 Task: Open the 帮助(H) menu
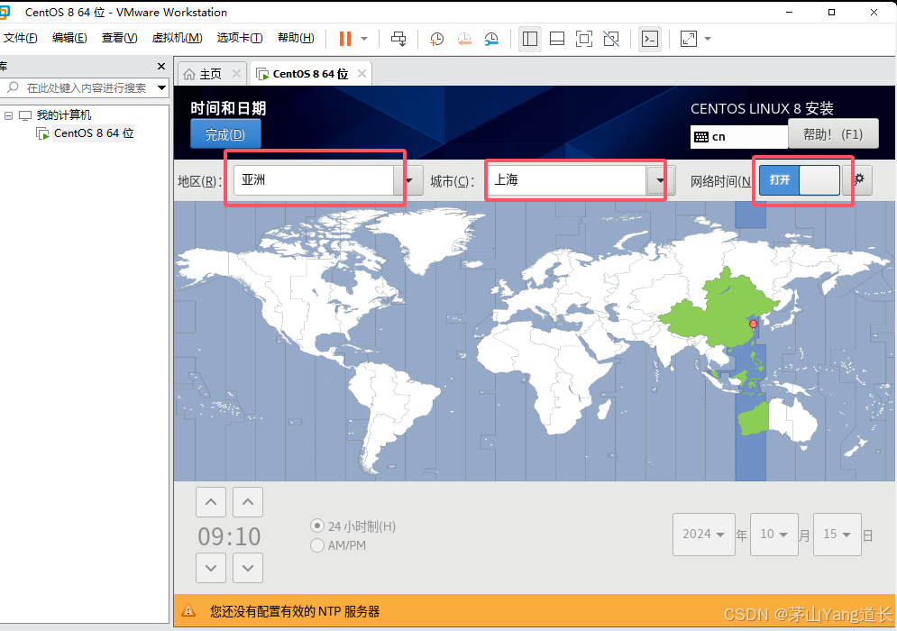point(296,38)
